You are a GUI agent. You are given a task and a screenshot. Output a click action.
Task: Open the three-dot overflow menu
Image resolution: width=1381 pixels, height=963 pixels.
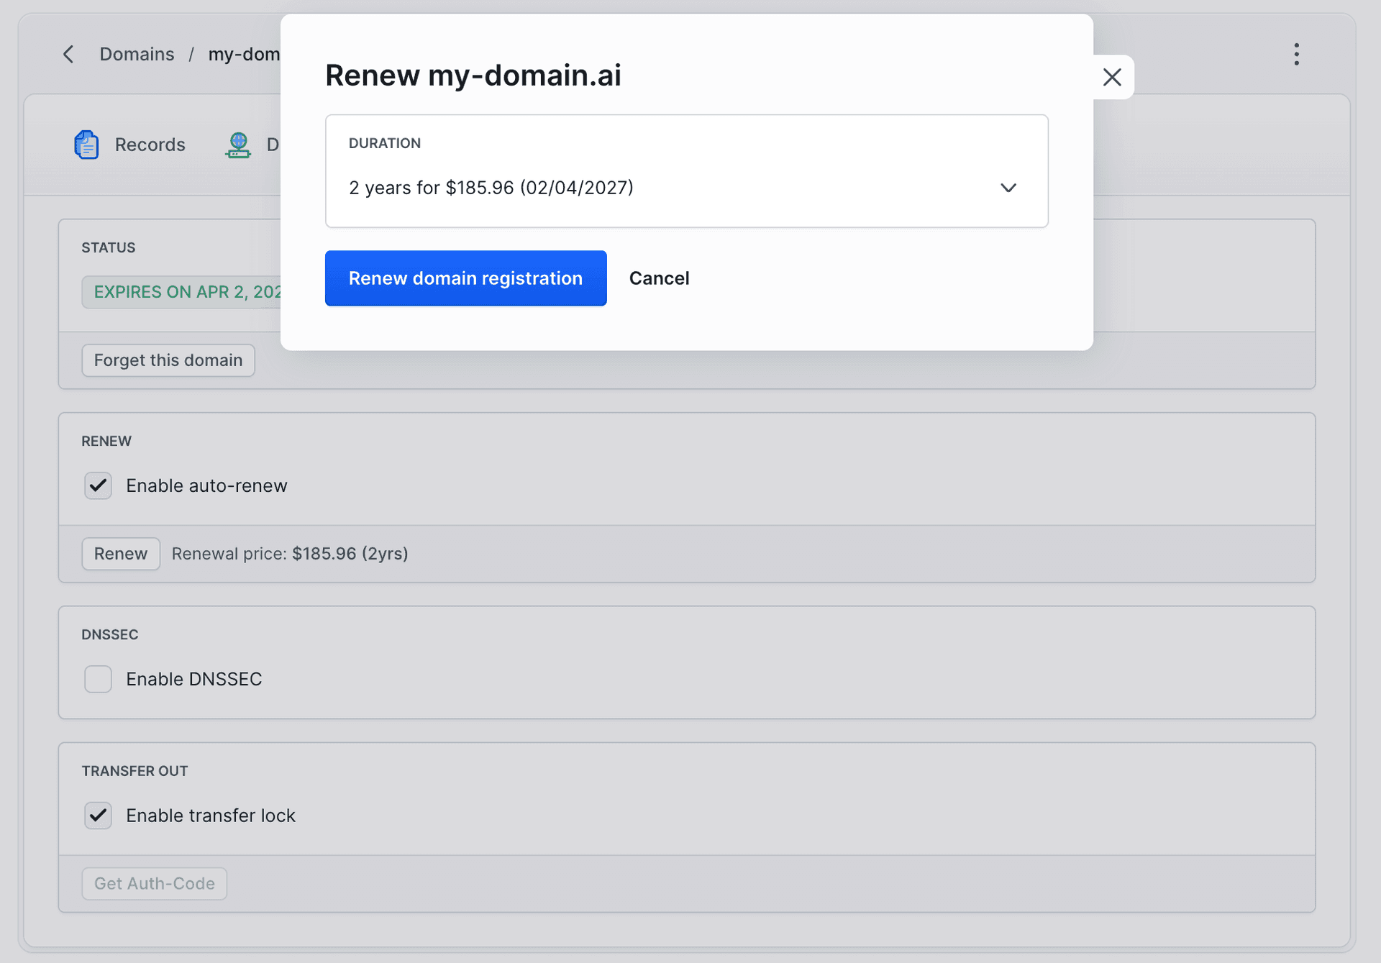pyautogui.click(x=1296, y=55)
